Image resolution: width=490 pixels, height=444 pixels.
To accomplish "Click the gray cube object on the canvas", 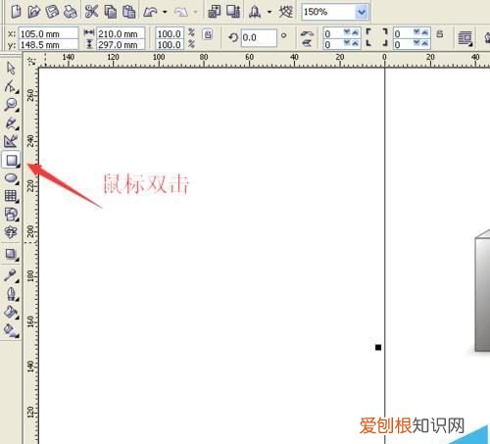I will pyautogui.click(x=482, y=291).
